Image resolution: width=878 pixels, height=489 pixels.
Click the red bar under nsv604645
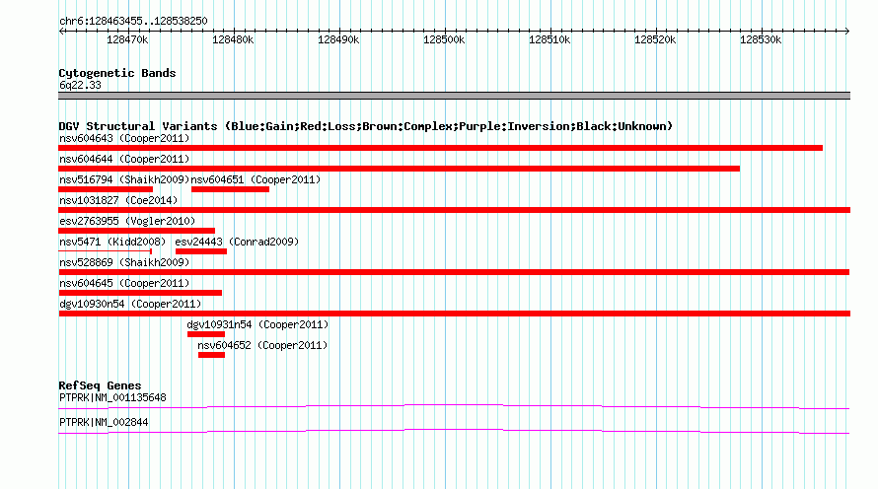pos(140,293)
